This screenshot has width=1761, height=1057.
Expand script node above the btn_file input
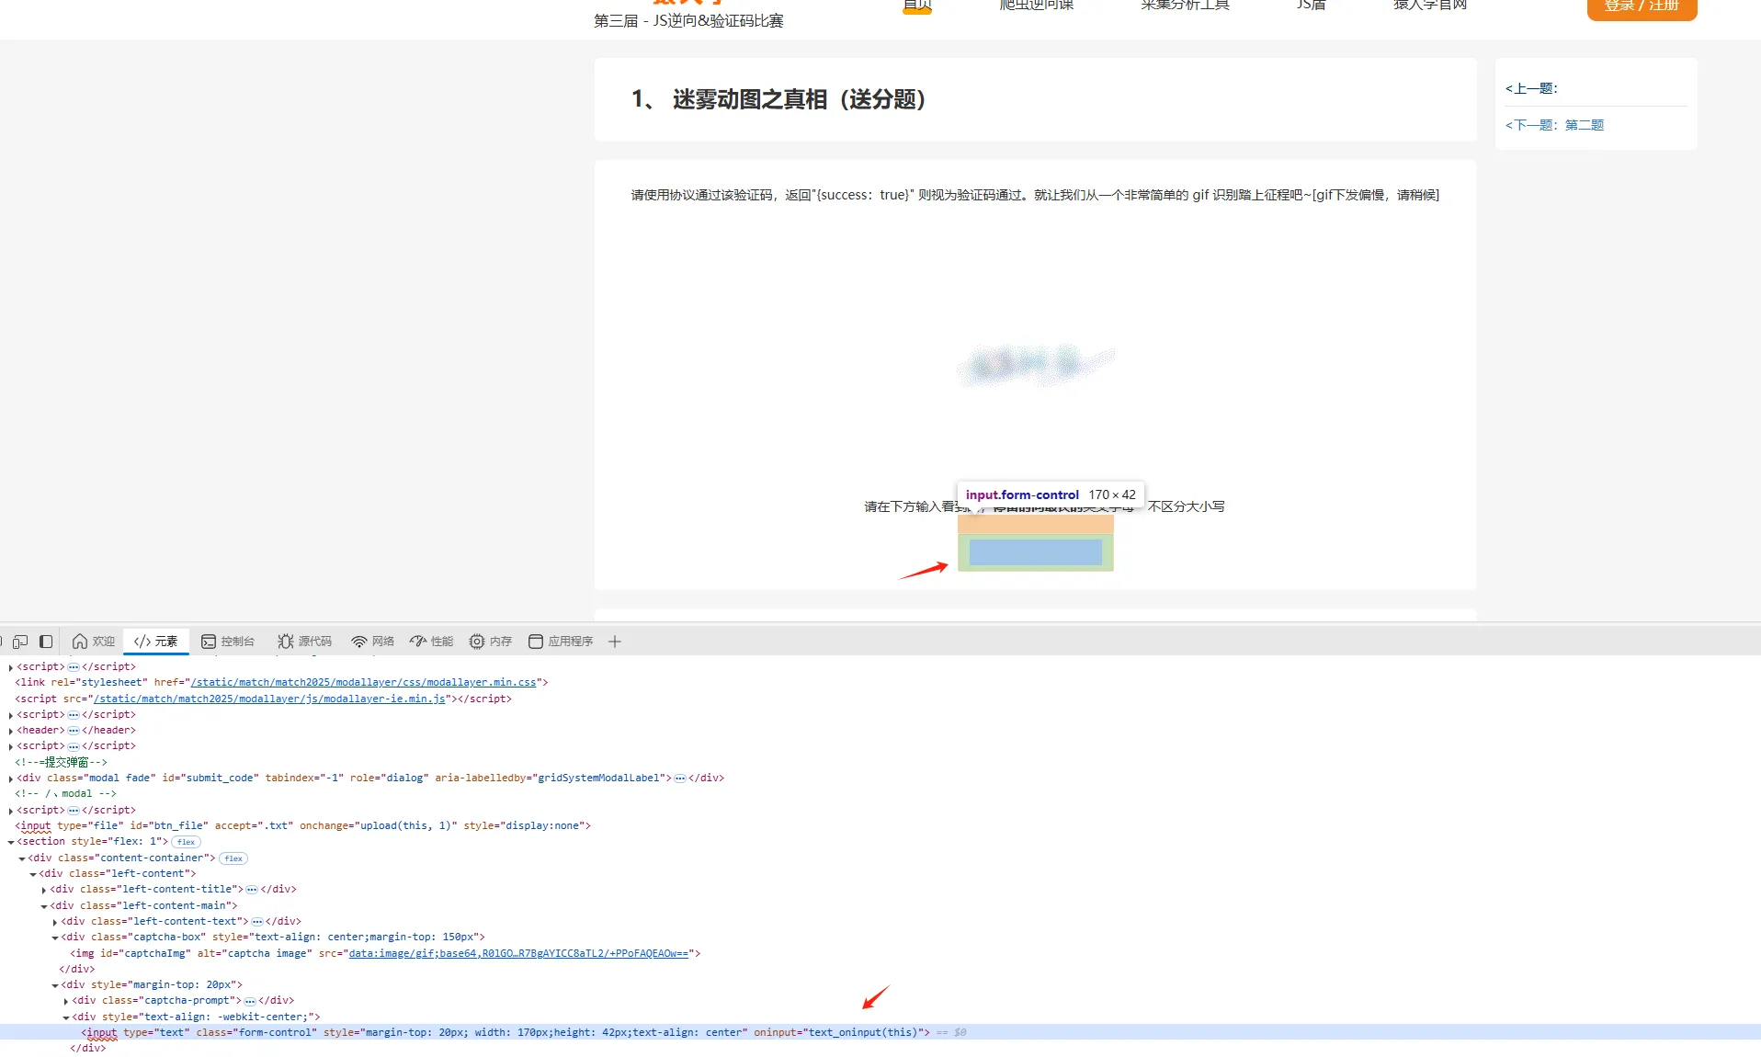pyautogui.click(x=11, y=811)
